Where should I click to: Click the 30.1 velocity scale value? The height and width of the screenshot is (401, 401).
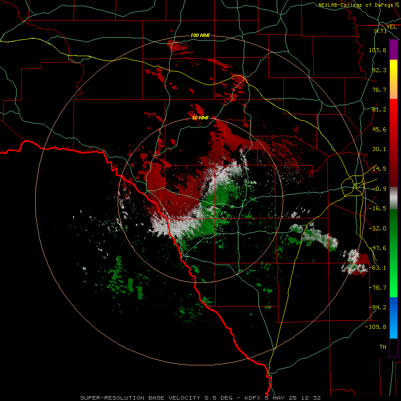click(x=379, y=149)
